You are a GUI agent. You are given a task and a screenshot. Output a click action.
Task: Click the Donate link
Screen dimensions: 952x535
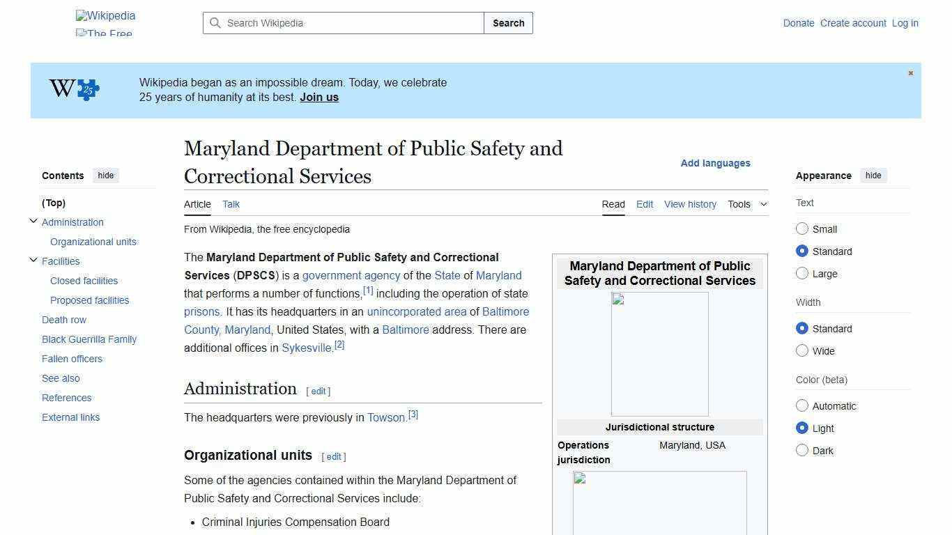(x=799, y=23)
